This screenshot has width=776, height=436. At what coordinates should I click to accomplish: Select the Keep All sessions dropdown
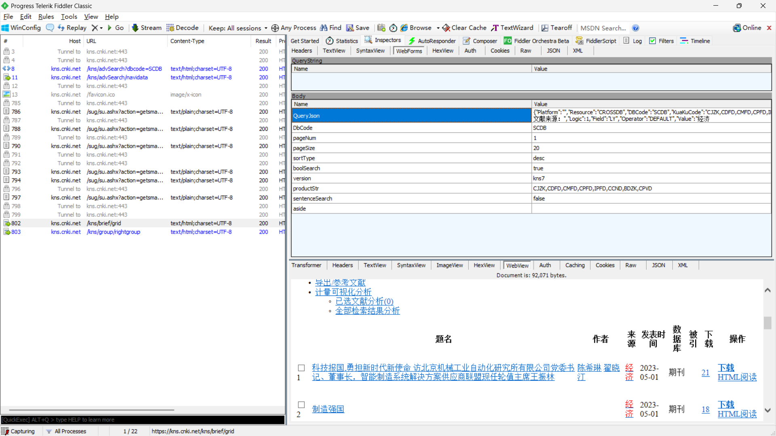(x=237, y=28)
